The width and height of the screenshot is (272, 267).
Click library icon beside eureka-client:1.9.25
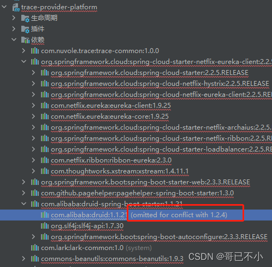(45, 106)
